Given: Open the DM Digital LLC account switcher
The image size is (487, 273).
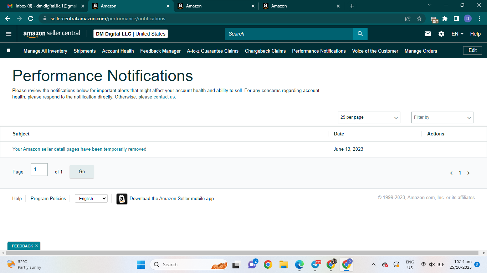Looking at the screenshot, I should coord(130,34).
